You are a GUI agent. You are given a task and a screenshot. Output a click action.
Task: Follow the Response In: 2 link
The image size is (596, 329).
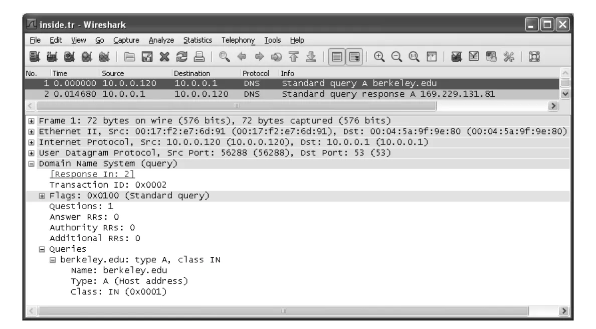pyautogui.click(x=92, y=174)
